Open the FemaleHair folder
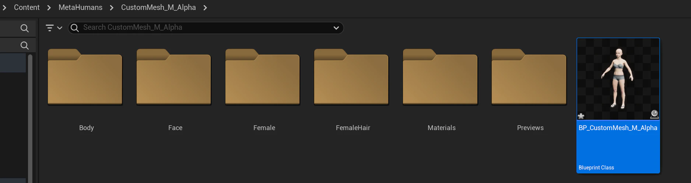The image size is (691, 183). [x=351, y=77]
